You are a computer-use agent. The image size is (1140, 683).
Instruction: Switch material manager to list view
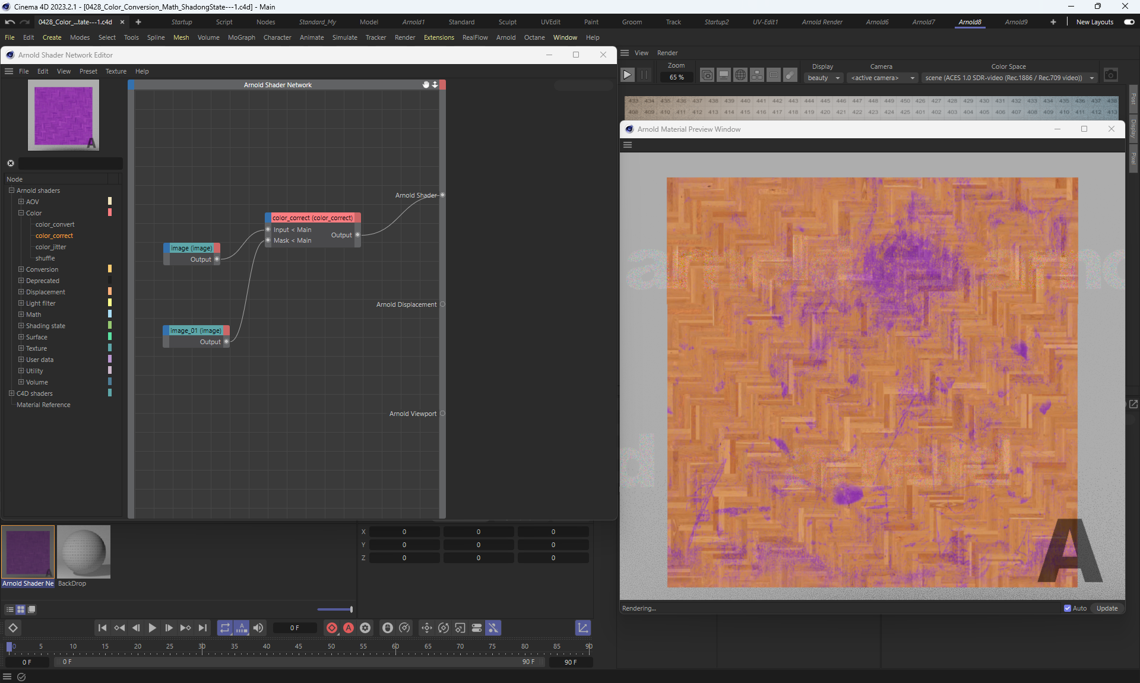(9, 609)
